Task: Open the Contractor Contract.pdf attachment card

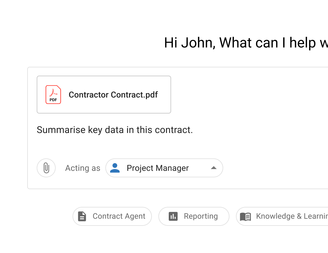Action: [x=104, y=95]
